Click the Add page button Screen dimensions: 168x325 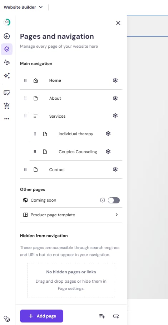pyautogui.click(x=41, y=316)
